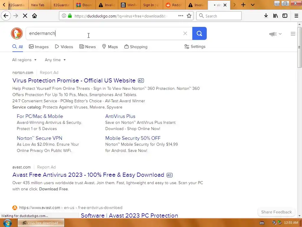Click the address bar URL
Screen dimensions: 302x227
click(x=121, y=16)
